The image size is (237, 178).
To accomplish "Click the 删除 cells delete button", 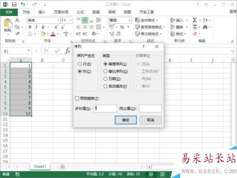I will click(179, 27).
